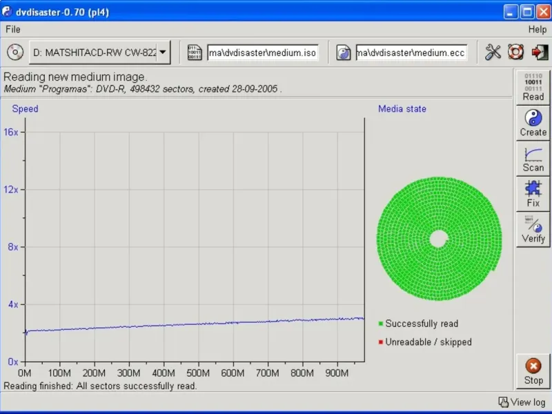Viewport: 552px width, 414px height.
Task: Click the Read button
Action: 533,87
